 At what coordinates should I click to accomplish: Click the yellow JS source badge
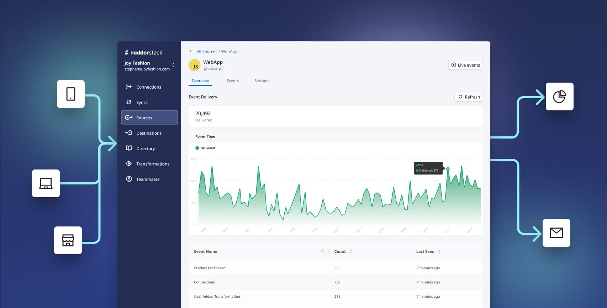click(x=195, y=66)
